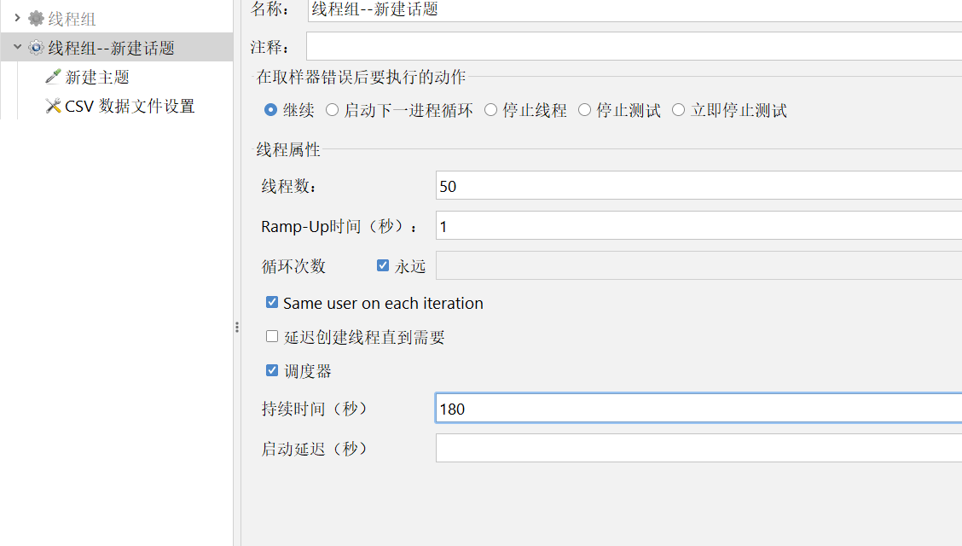
Task: Select 启动下一进程循环 radio option
Action: click(333, 109)
